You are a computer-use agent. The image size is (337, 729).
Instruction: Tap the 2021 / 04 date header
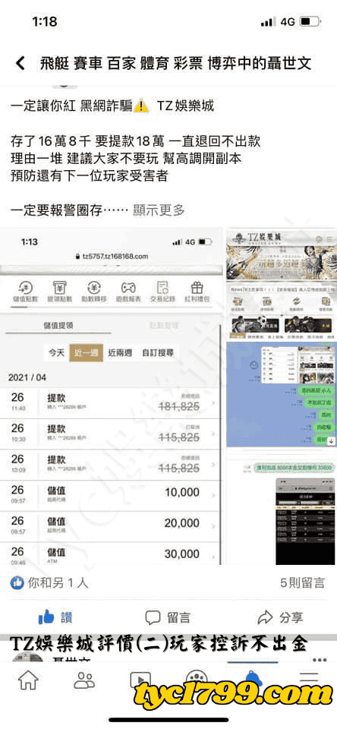point(27,377)
